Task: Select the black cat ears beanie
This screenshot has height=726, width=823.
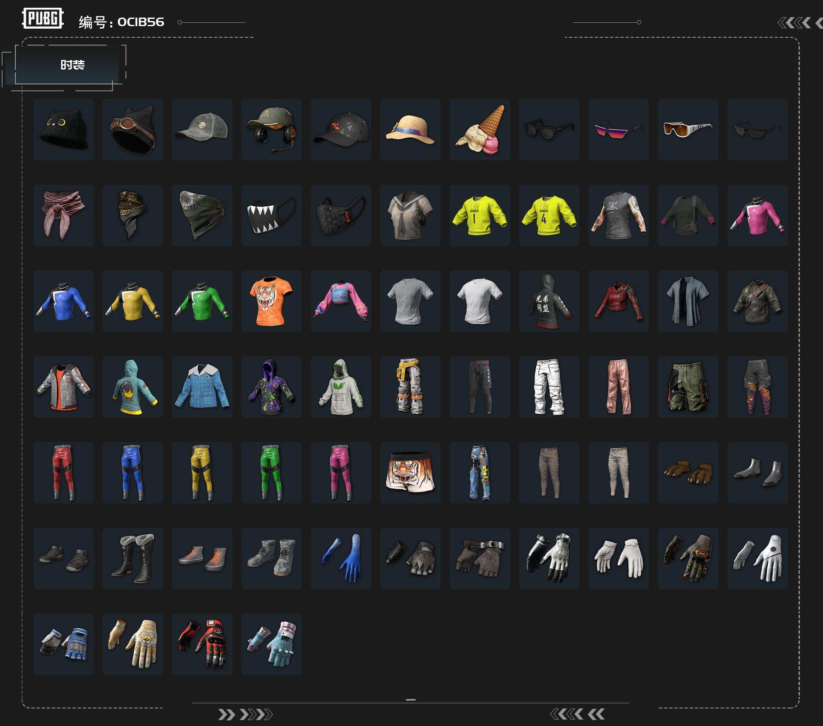Action: click(63, 130)
